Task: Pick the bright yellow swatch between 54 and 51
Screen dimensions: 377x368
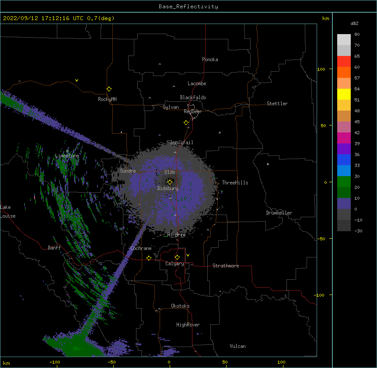Action: 344,94
